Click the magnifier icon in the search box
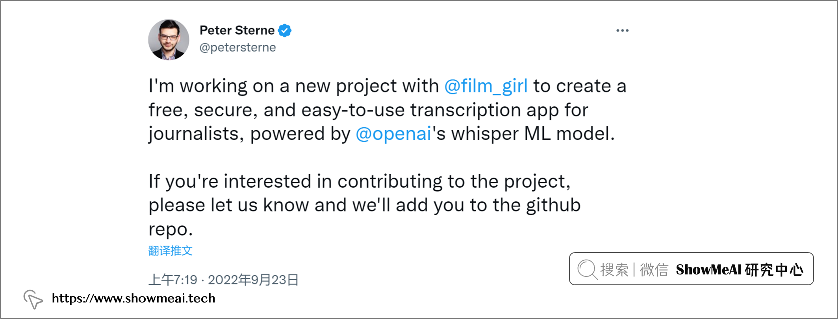Viewport: 838px width, 319px height. [x=587, y=269]
